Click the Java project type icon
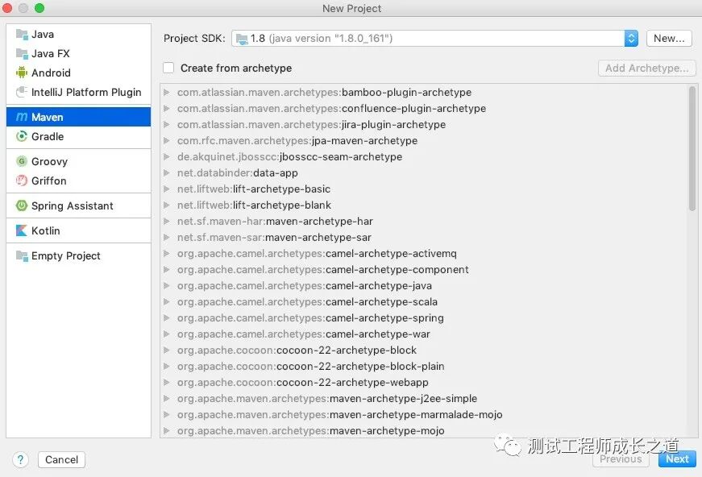The width and height of the screenshot is (702, 477). pyautogui.click(x=22, y=34)
